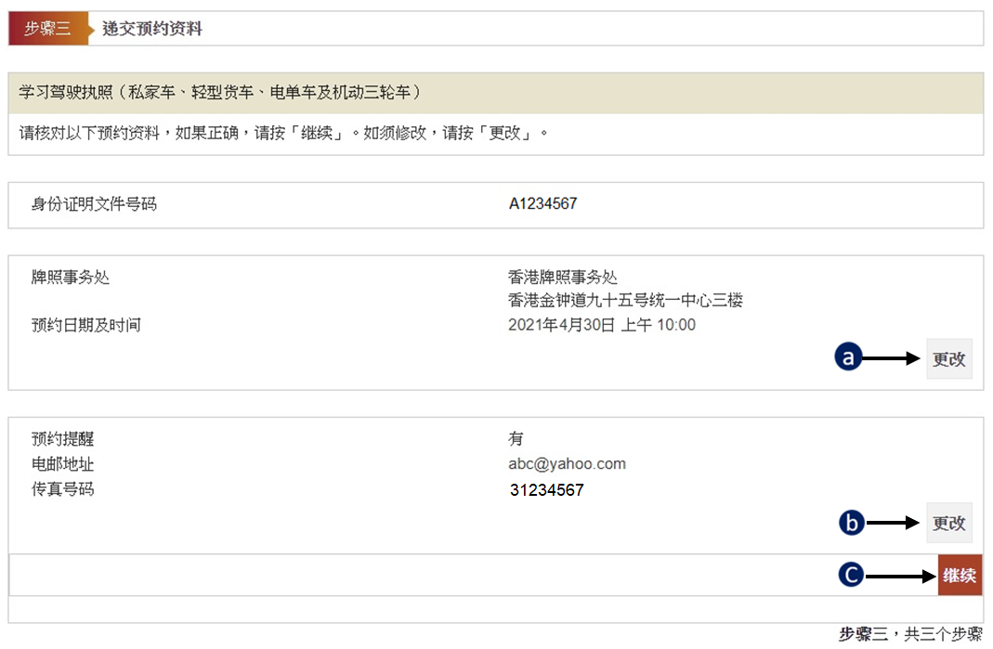
Task: Click the 预约提醒 label
Action: pyautogui.click(x=63, y=439)
